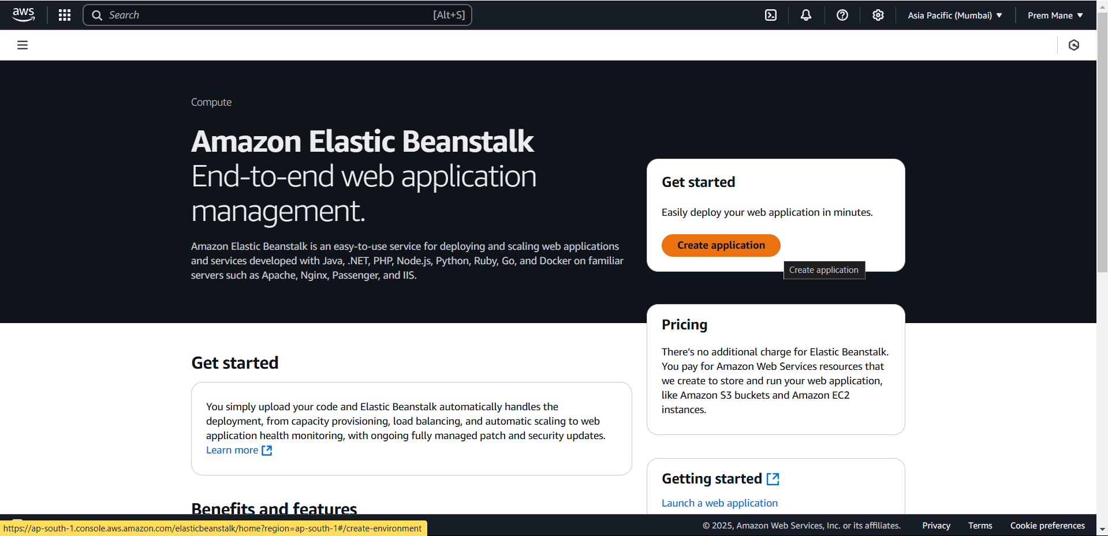1108x536 pixels.
Task: Click the scrollbar down arrow
Action: pos(1102,529)
